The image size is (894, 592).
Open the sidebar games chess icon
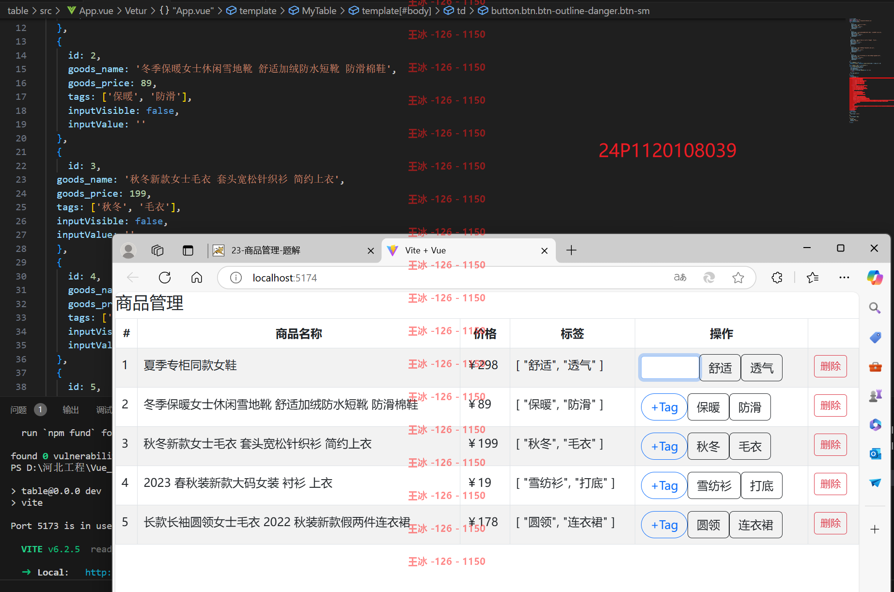(x=875, y=396)
